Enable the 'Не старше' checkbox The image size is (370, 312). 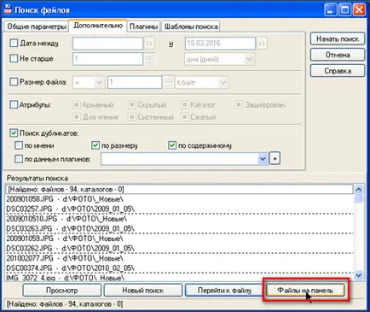click(14, 59)
